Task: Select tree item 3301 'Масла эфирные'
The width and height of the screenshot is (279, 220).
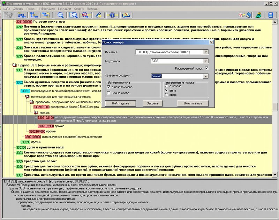Action: [x=20, y=70]
